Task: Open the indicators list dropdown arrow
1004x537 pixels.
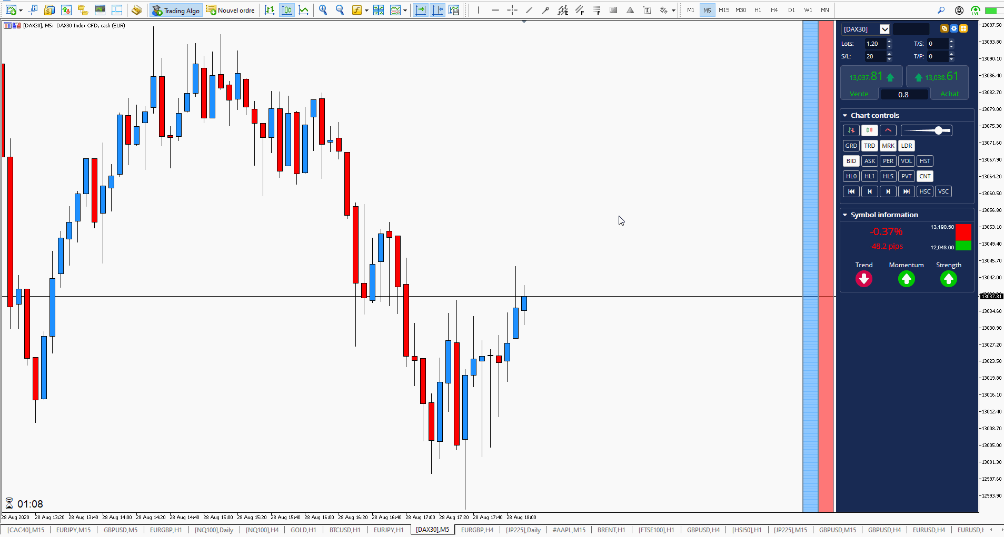Action: point(366,10)
